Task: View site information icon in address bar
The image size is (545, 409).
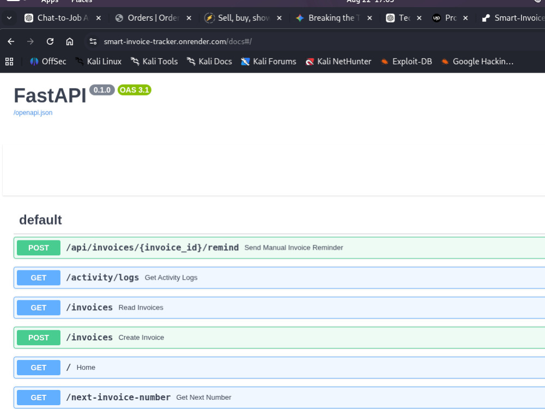Action: click(x=93, y=42)
